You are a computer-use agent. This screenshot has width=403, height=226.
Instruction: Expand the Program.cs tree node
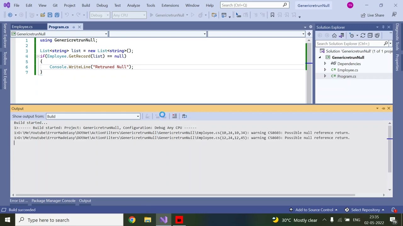point(325,76)
